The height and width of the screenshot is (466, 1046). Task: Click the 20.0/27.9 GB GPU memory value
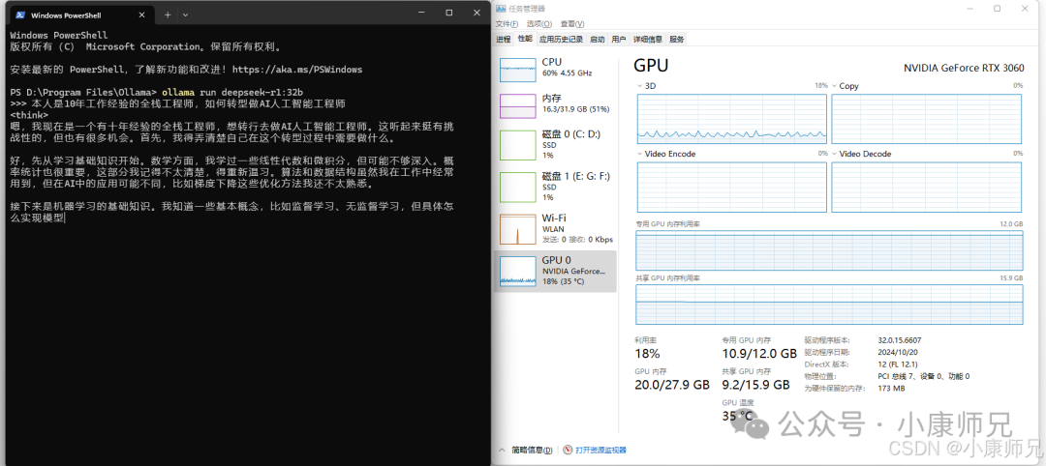(672, 385)
